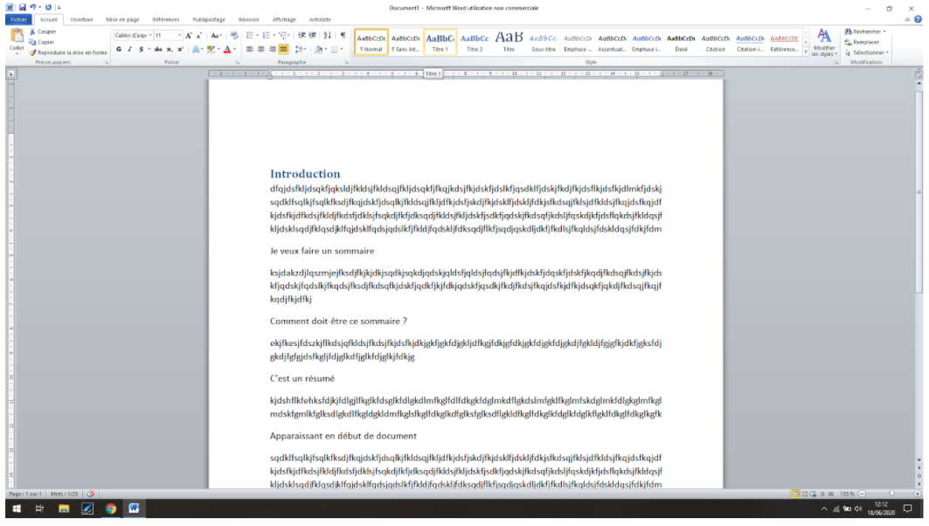Switch to the Mise en page tab
Screen dimensions: 929x526
[122, 19]
